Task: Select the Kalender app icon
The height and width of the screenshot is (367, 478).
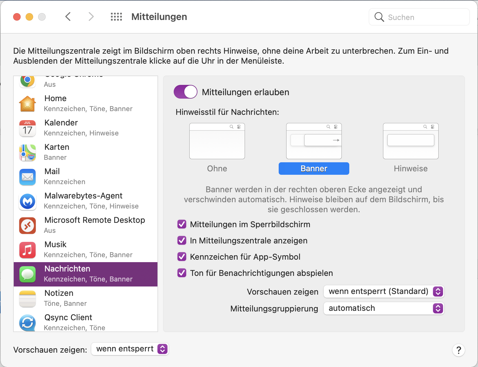Action: point(27,128)
